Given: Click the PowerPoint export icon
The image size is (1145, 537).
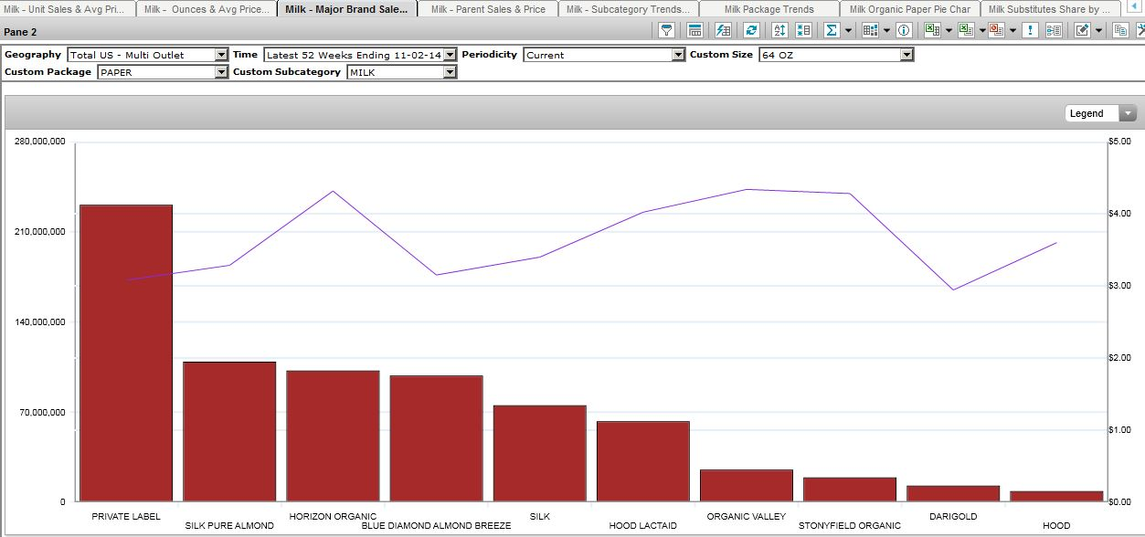Looking at the screenshot, I should point(996,30).
